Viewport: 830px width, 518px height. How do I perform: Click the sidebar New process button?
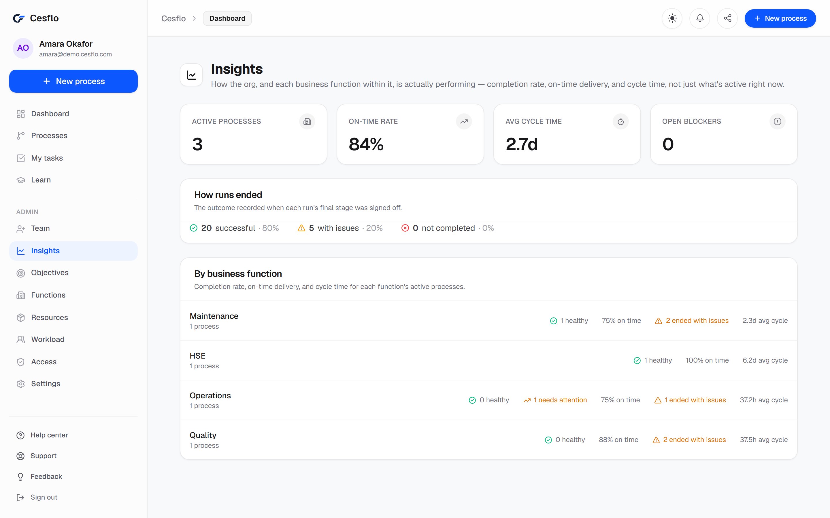pos(73,81)
